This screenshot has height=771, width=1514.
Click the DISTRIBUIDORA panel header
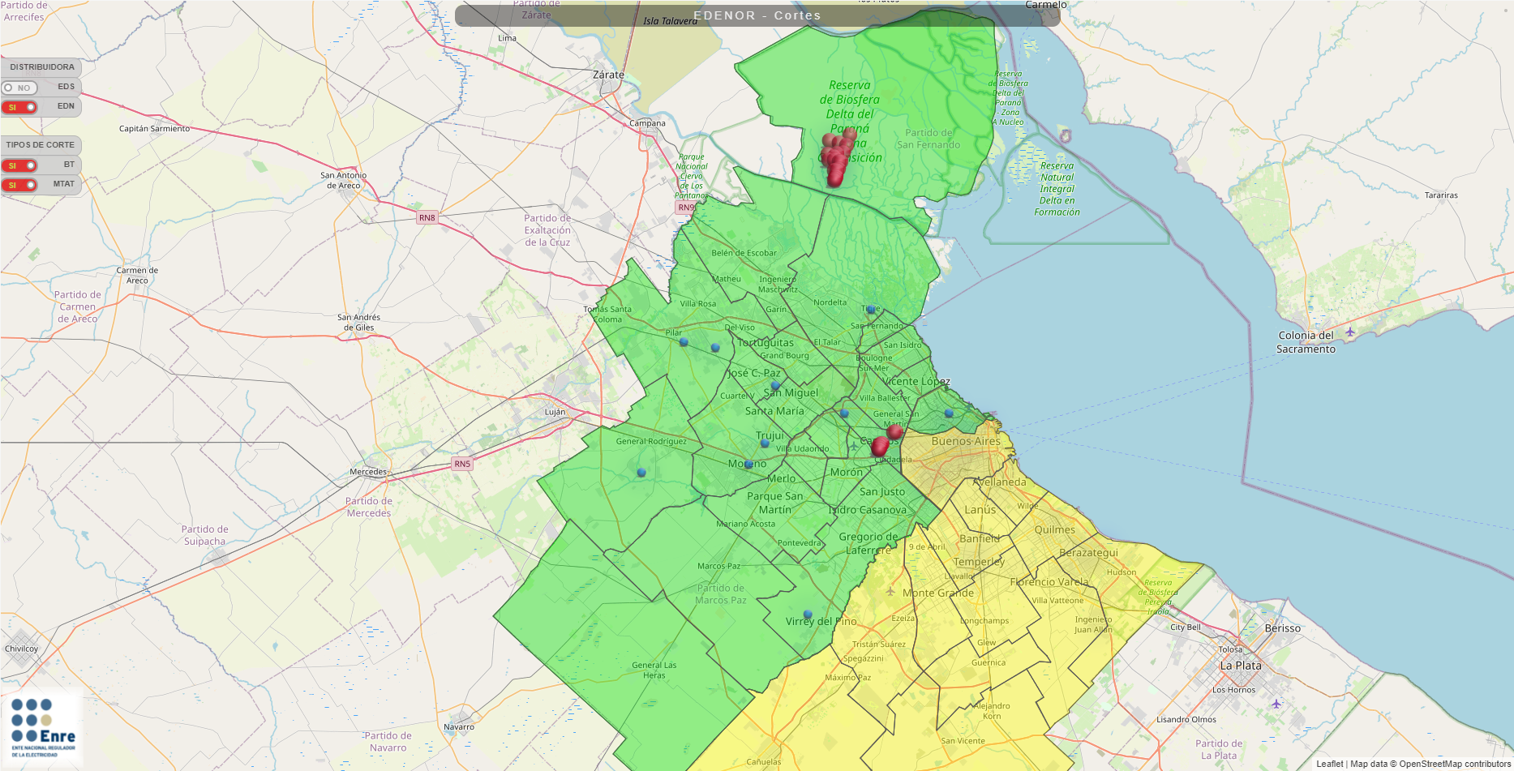(x=41, y=67)
